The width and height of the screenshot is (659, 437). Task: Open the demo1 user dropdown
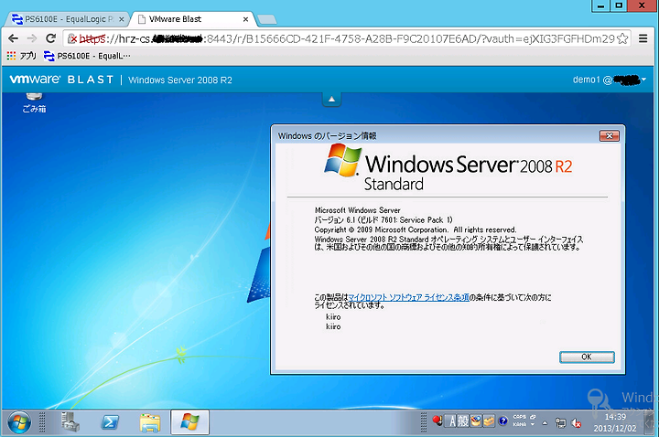pos(609,80)
